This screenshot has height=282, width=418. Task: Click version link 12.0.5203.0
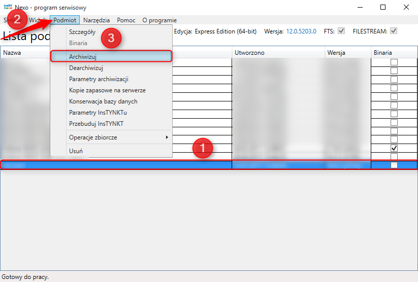point(301,31)
